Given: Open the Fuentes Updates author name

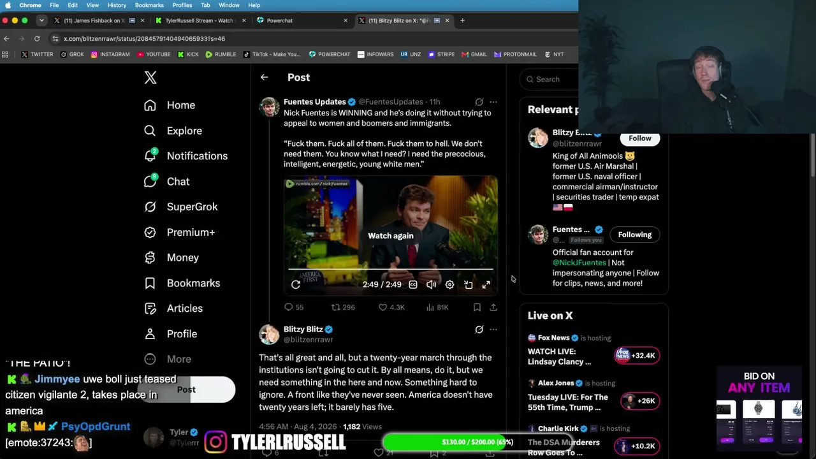Looking at the screenshot, I should tap(315, 102).
